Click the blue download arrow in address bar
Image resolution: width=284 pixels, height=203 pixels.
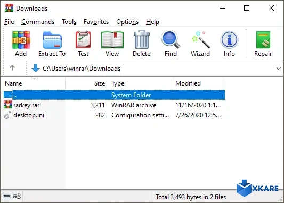[36, 68]
